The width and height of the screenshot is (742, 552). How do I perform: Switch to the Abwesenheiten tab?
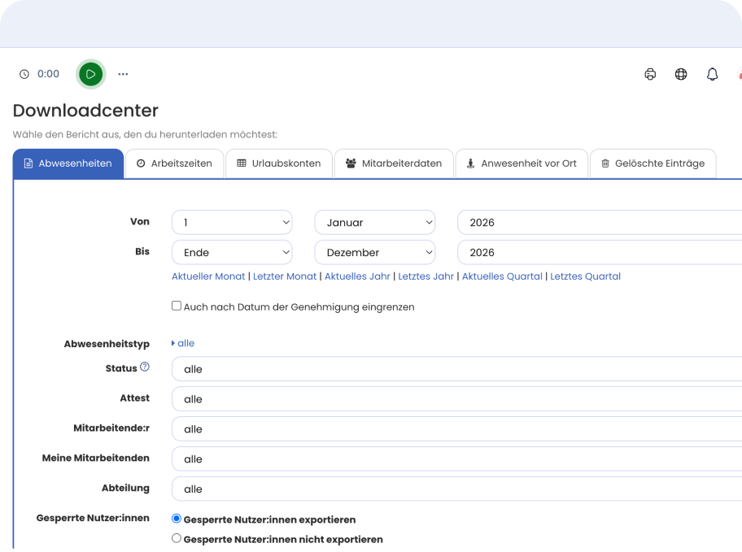[68, 163]
